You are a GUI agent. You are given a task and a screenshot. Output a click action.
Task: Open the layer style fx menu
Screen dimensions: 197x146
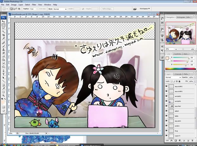171,141
